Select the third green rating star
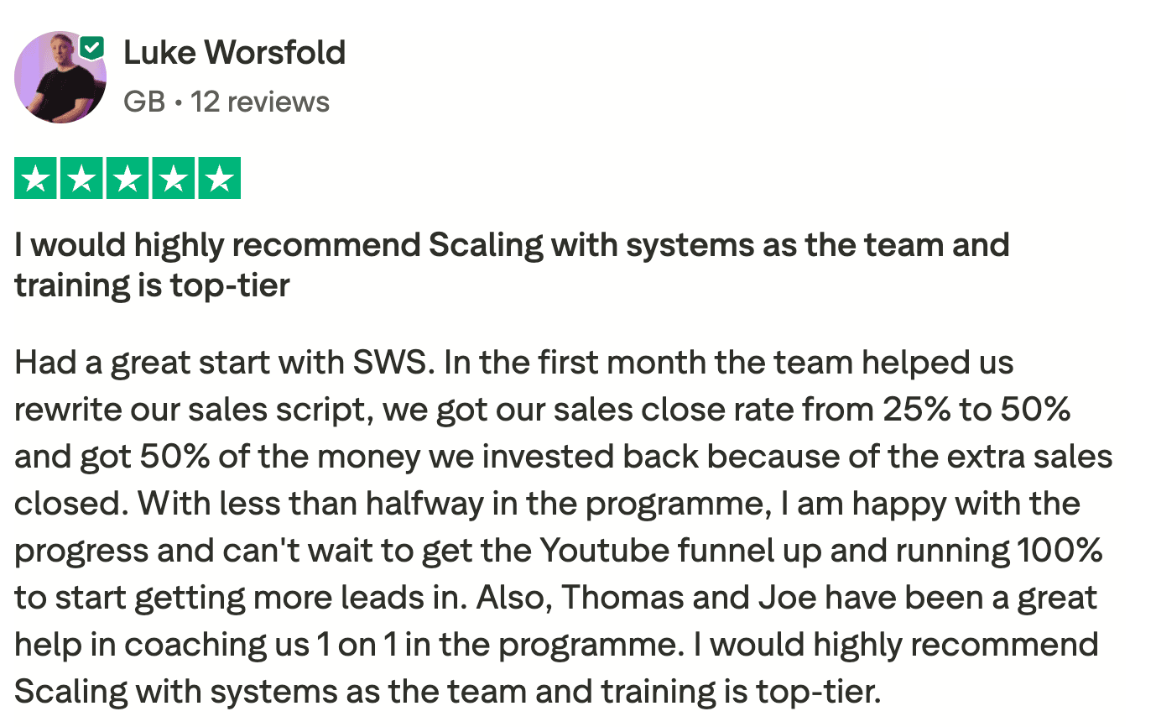 click(x=128, y=178)
